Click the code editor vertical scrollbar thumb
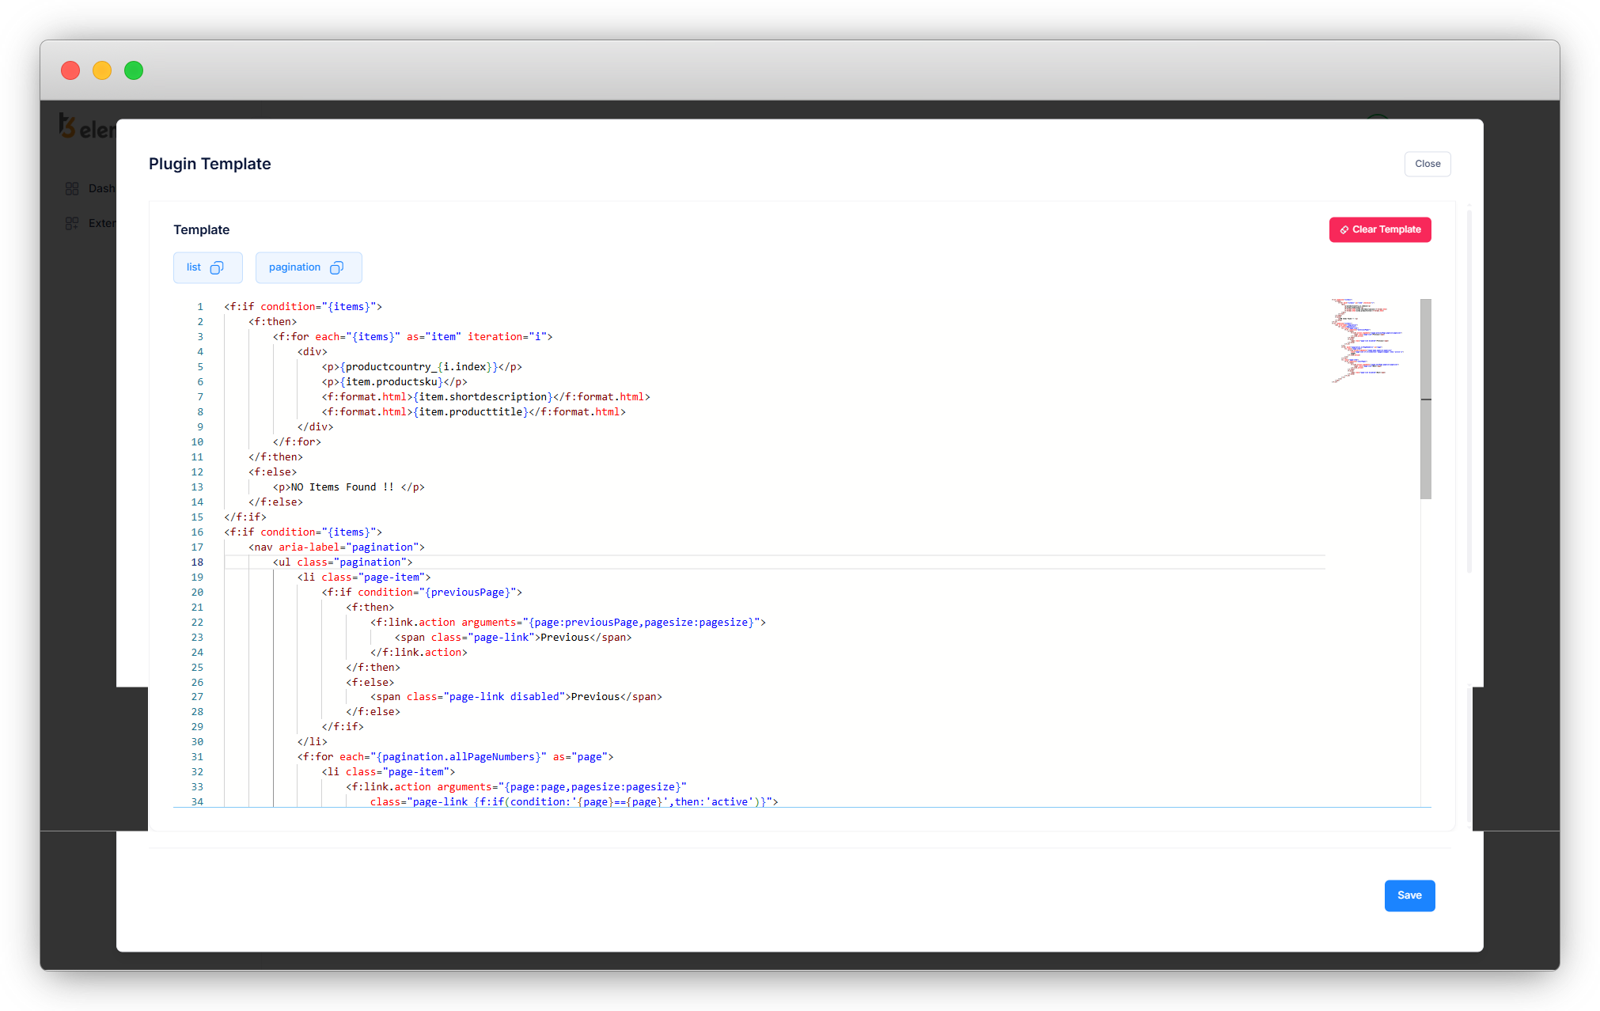Image resolution: width=1600 pixels, height=1011 pixels. click(x=1426, y=399)
